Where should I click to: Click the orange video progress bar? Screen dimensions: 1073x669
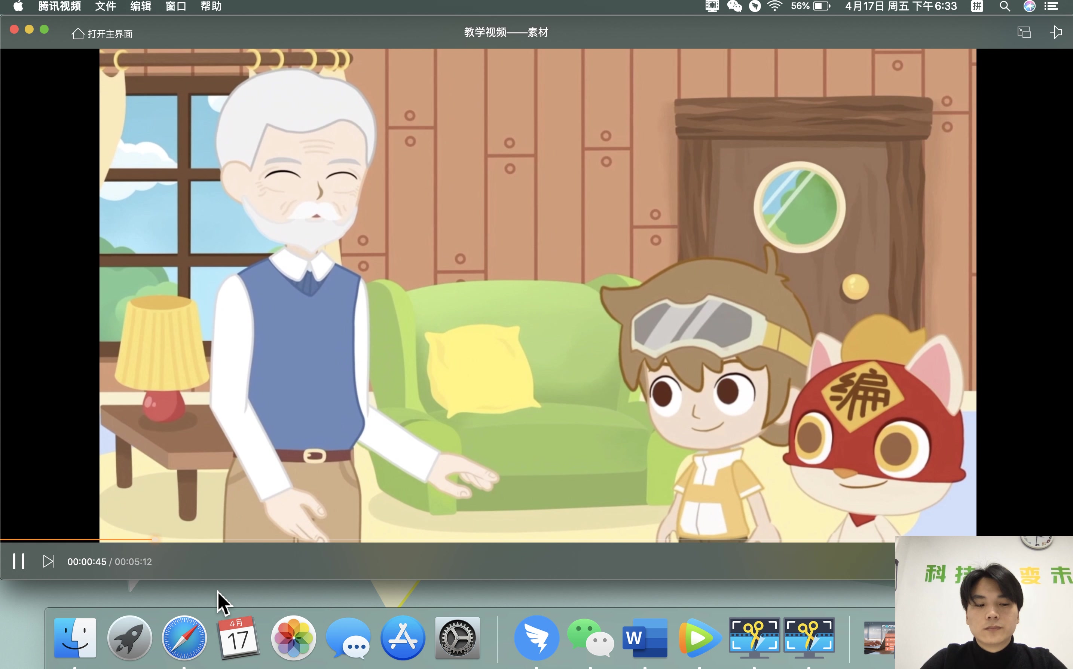pos(75,540)
